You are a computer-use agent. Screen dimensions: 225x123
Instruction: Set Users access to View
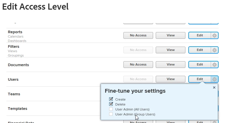tap(171, 79)
